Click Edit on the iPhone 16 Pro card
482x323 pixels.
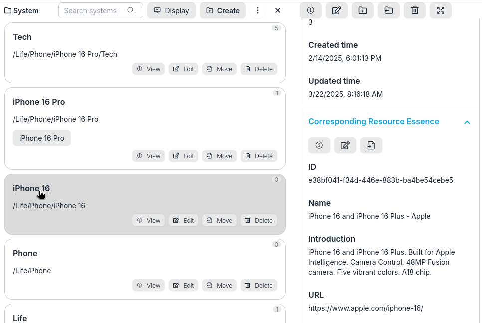tap(183, 156)
